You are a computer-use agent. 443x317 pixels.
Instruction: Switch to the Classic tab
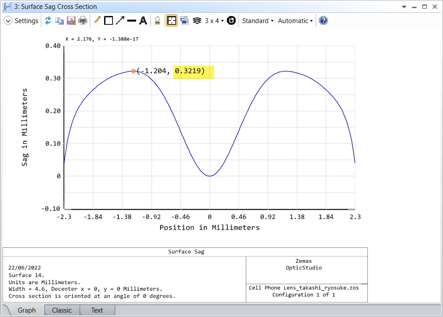tap(62, 310)
